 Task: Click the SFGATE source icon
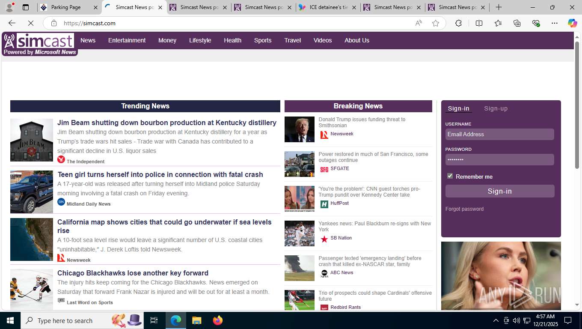coord(324,170)
